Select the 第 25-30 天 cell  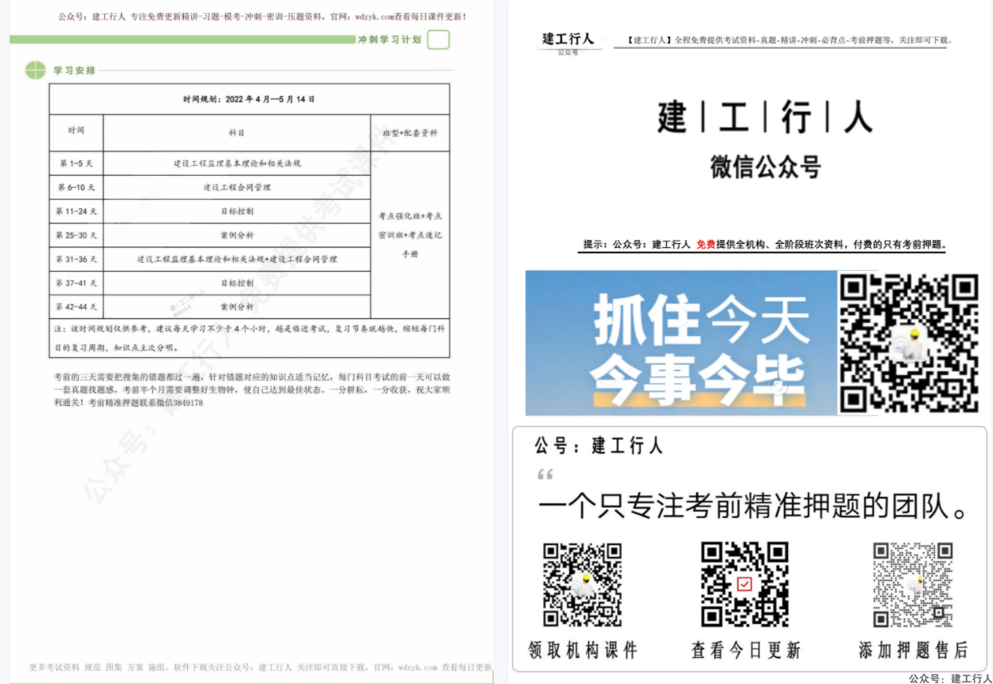pos(76,236)
